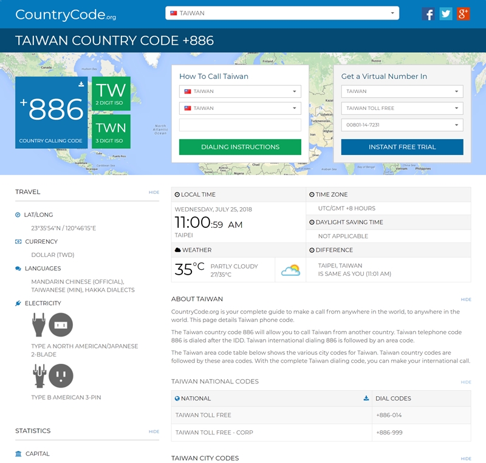The height and width of the screenshot is (463, 486).
Task: Click the Currency banknote icon
Action: [x=18, y=241]
